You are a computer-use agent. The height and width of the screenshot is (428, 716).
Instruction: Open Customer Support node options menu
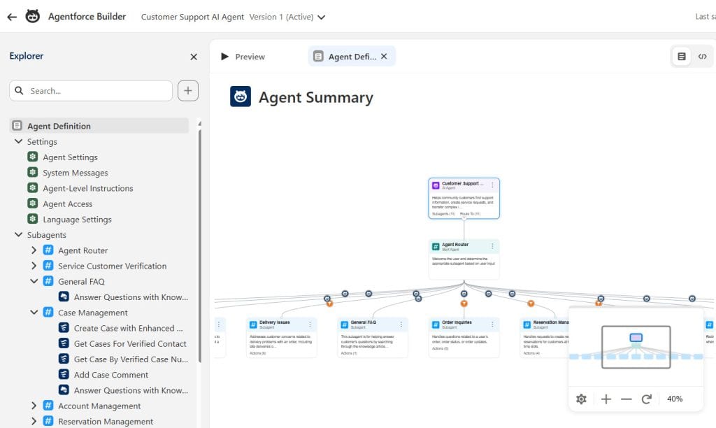pos(492,185)
